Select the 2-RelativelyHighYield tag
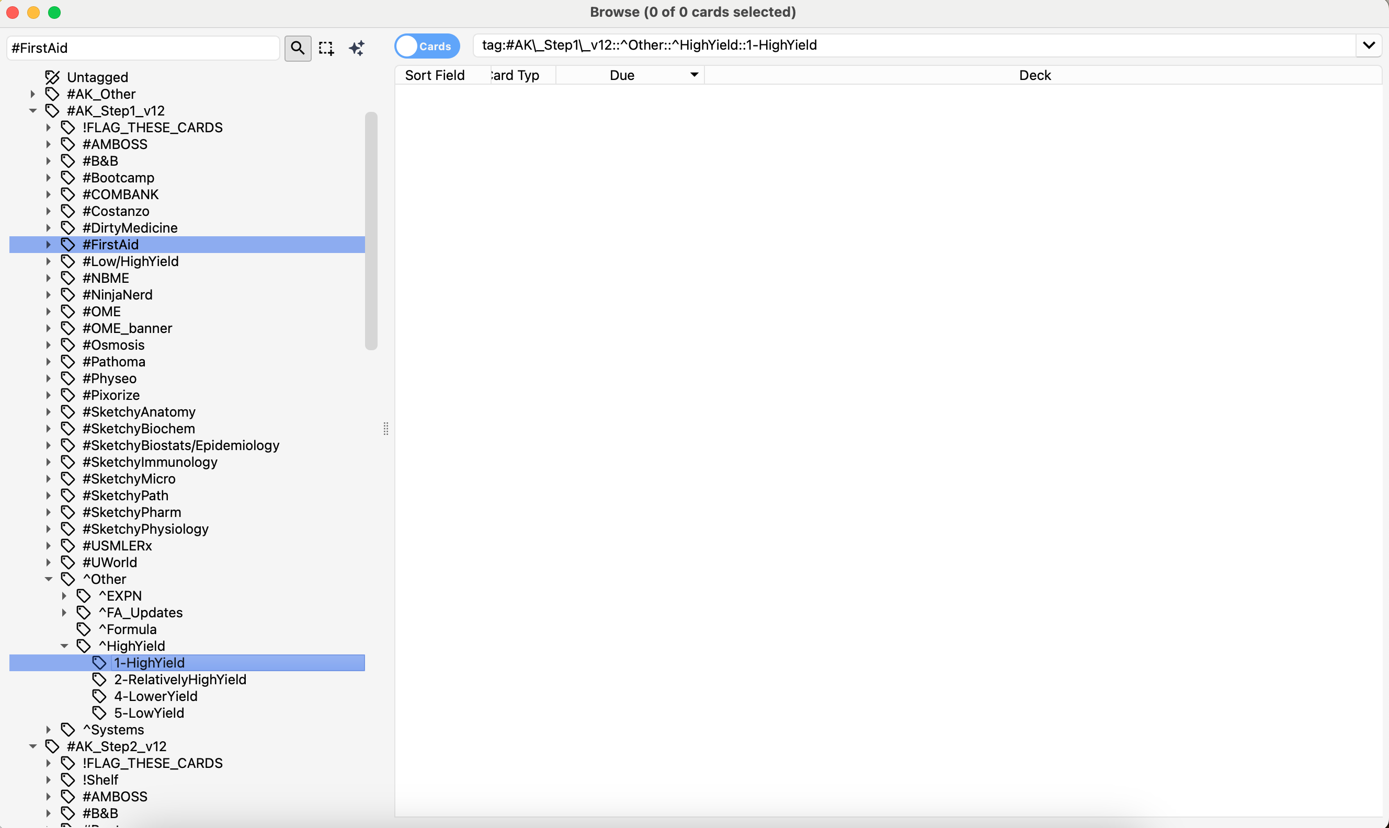The height and width of the screenshot is (828, 1389). [x=180, y=679]
